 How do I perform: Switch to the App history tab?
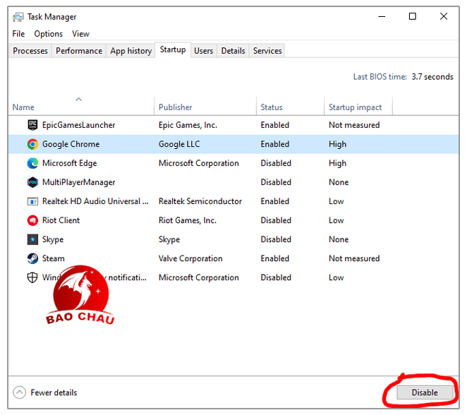pyautogui.click(x=131, y=51)
